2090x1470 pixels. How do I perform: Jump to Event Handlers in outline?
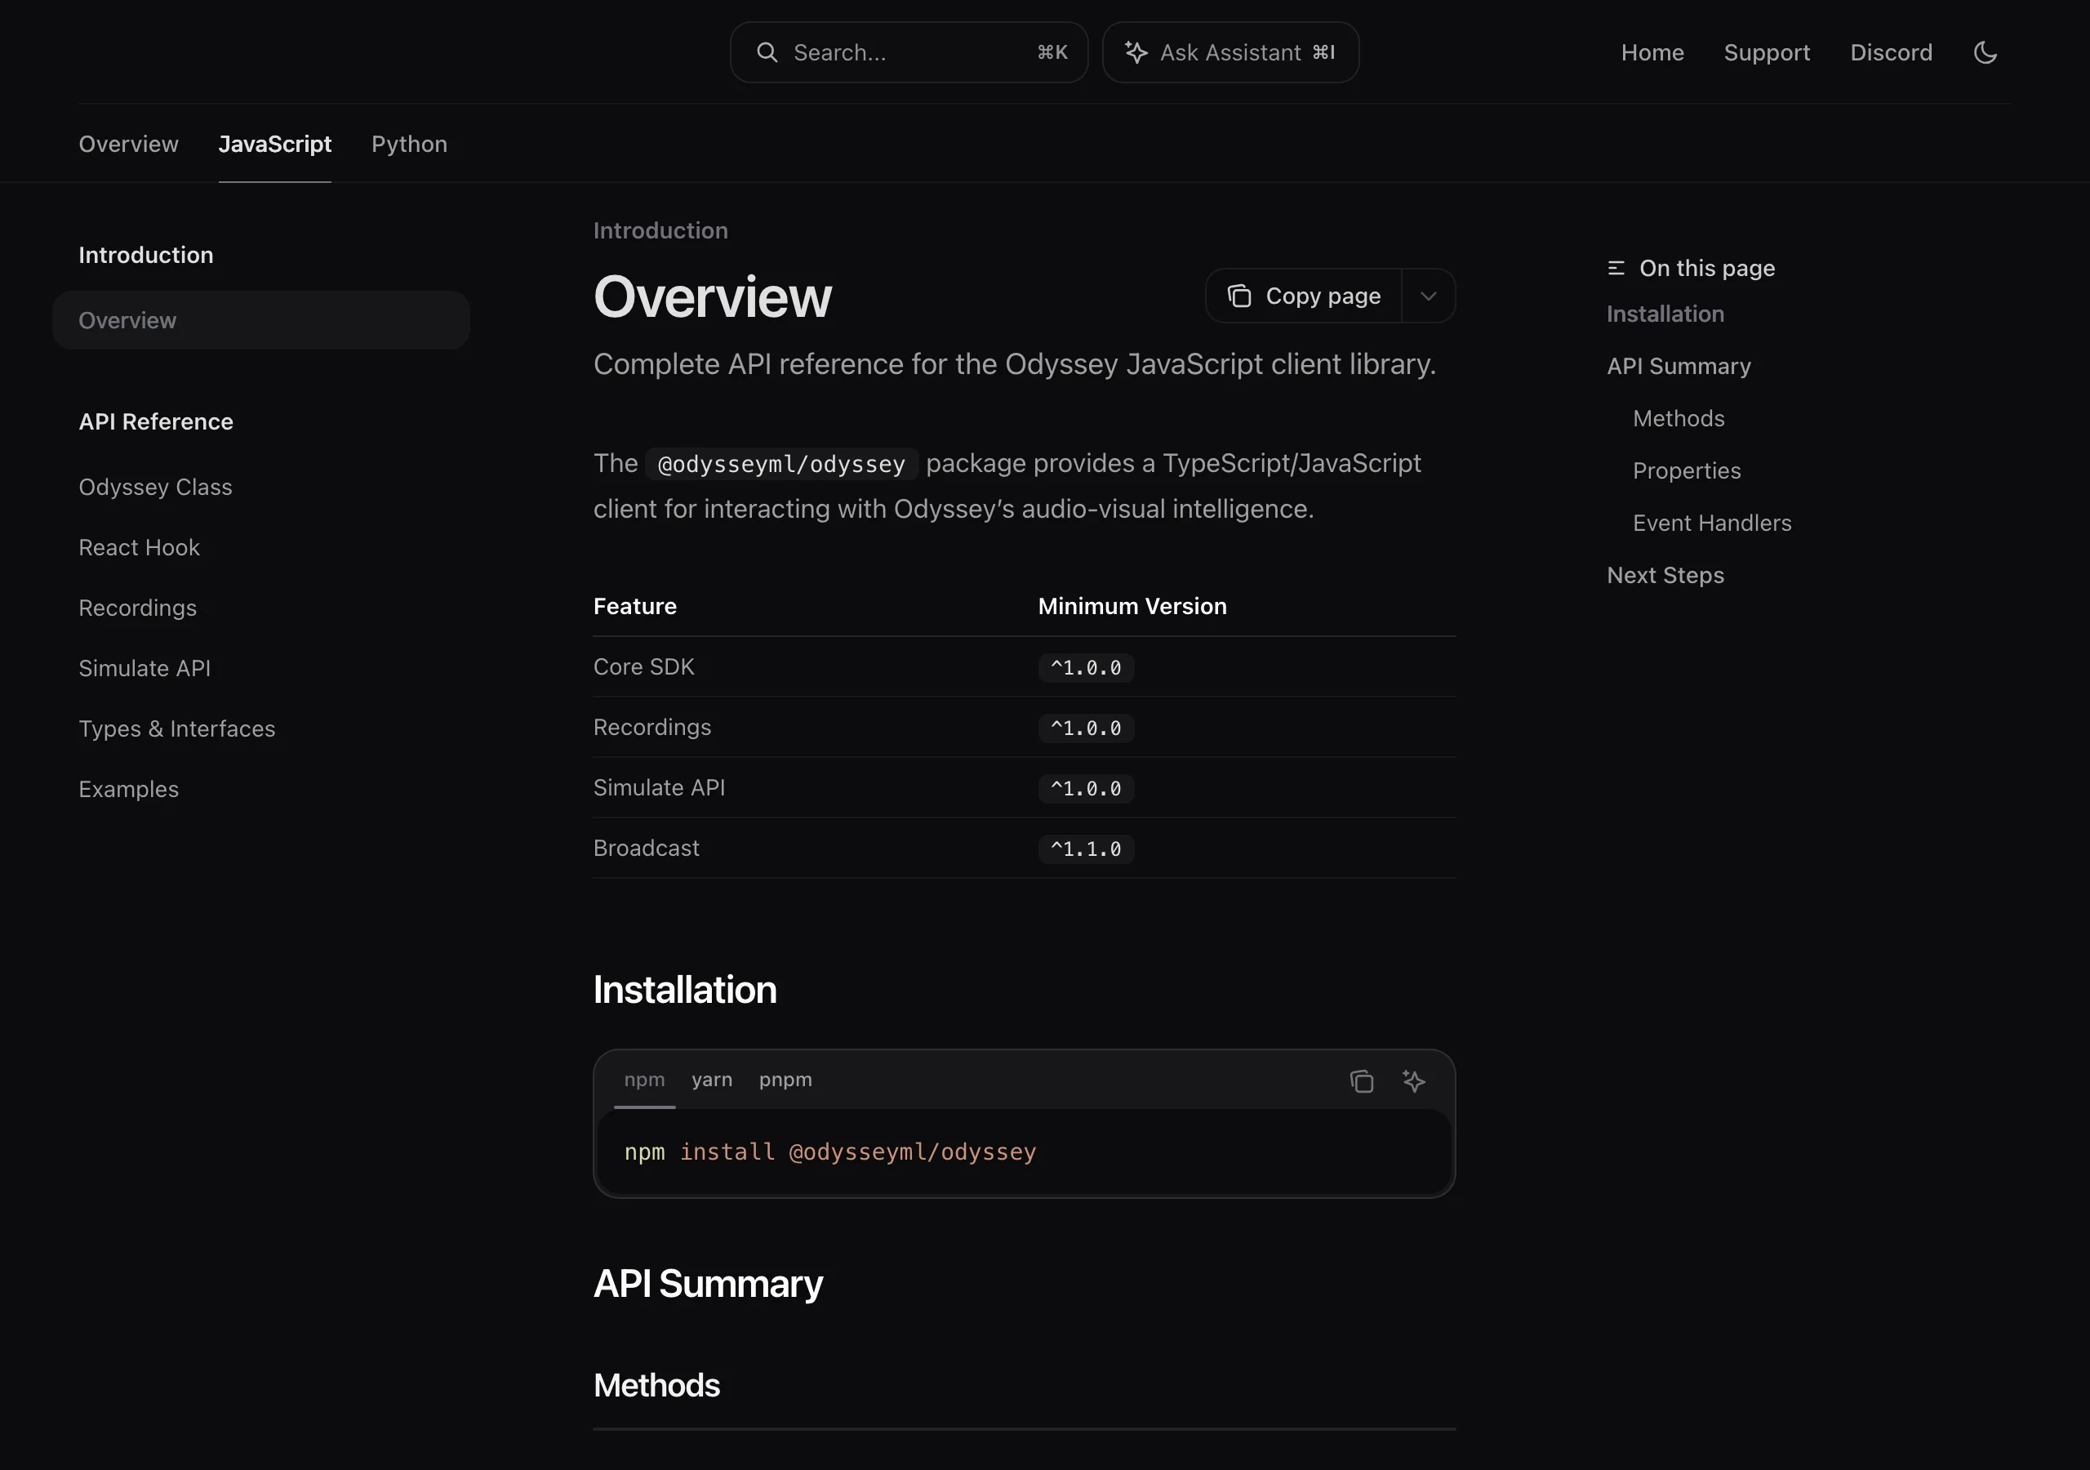pyautogui.click(x=1711, y=523)
